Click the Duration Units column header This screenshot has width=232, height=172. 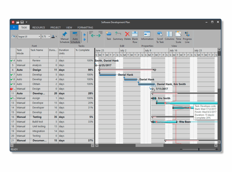point(66,52)
